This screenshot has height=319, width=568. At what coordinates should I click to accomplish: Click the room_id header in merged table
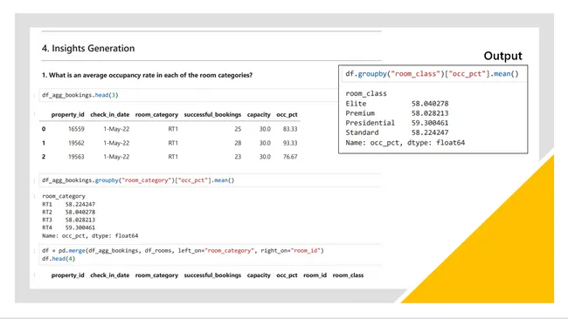pos(315,275)
